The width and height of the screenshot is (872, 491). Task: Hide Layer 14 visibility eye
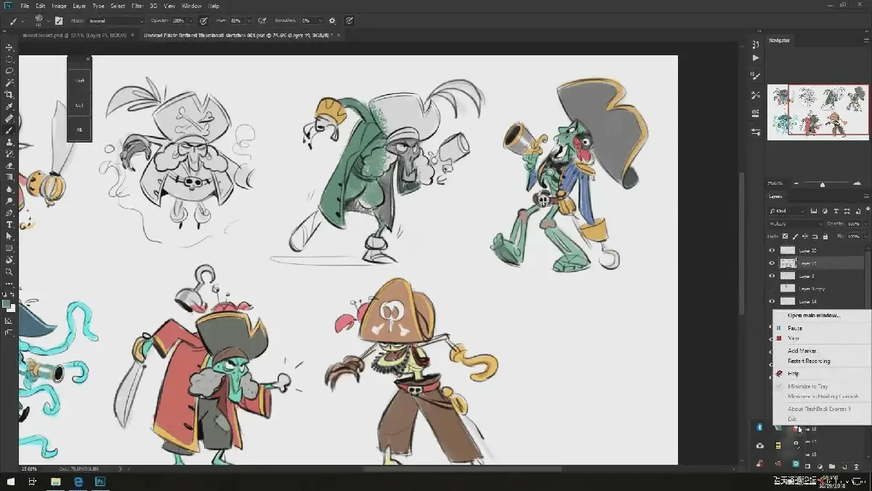click(772, 301)
